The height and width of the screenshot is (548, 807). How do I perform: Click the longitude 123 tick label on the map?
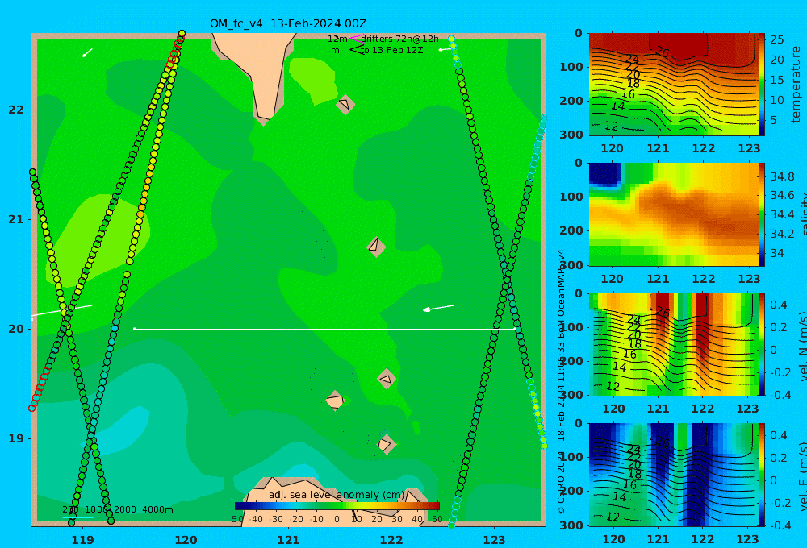point(495,540)
